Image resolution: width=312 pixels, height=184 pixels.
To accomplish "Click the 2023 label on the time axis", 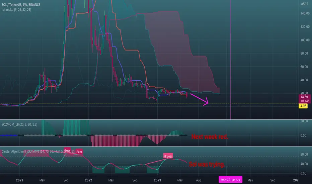I will 157,180.
